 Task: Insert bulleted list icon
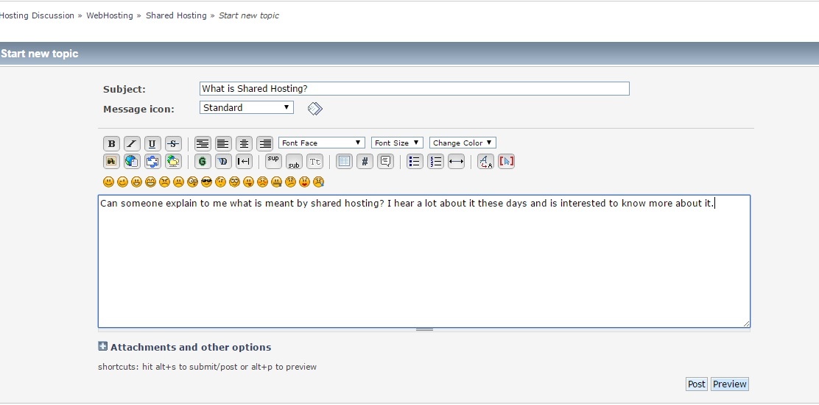(x=415, y=162)
